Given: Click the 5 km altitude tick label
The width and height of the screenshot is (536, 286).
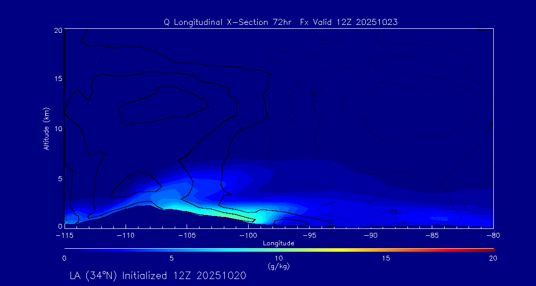Looking at the screenshot, I should coord(59,177).
